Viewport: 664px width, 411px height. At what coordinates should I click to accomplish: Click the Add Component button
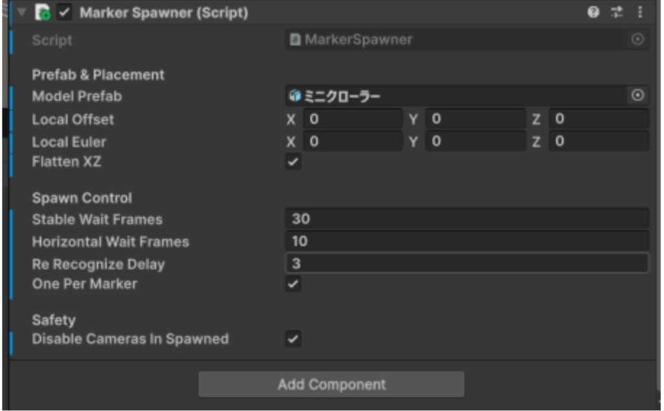click(x=331, y=384)
